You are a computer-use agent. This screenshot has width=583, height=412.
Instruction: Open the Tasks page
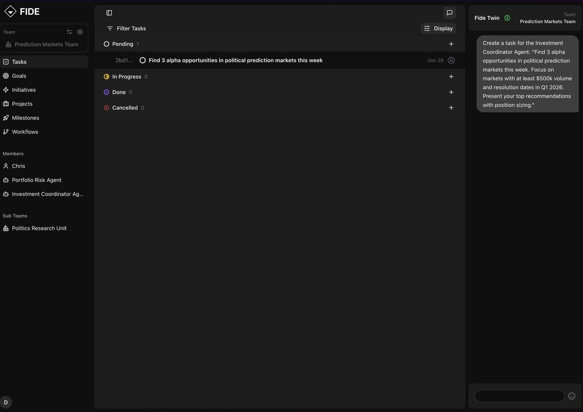tap(44, 62)
